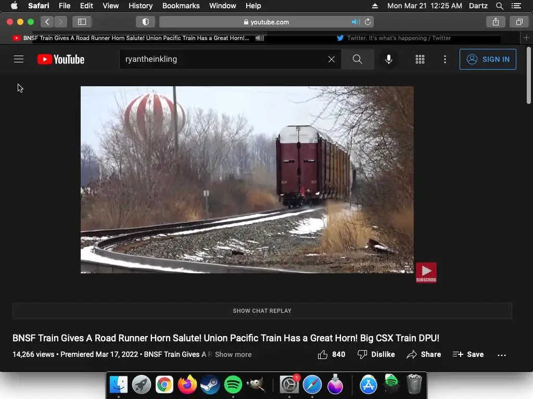The width and height of the screenshot is (533, 399).
Task: Open the YouTube hamburger guide menu
Action: [x=19, y=59]
